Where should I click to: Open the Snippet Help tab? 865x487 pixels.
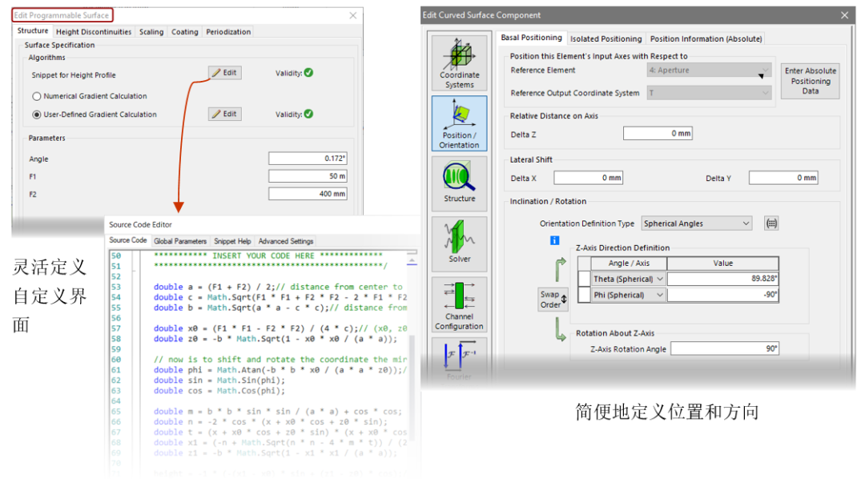232,241
